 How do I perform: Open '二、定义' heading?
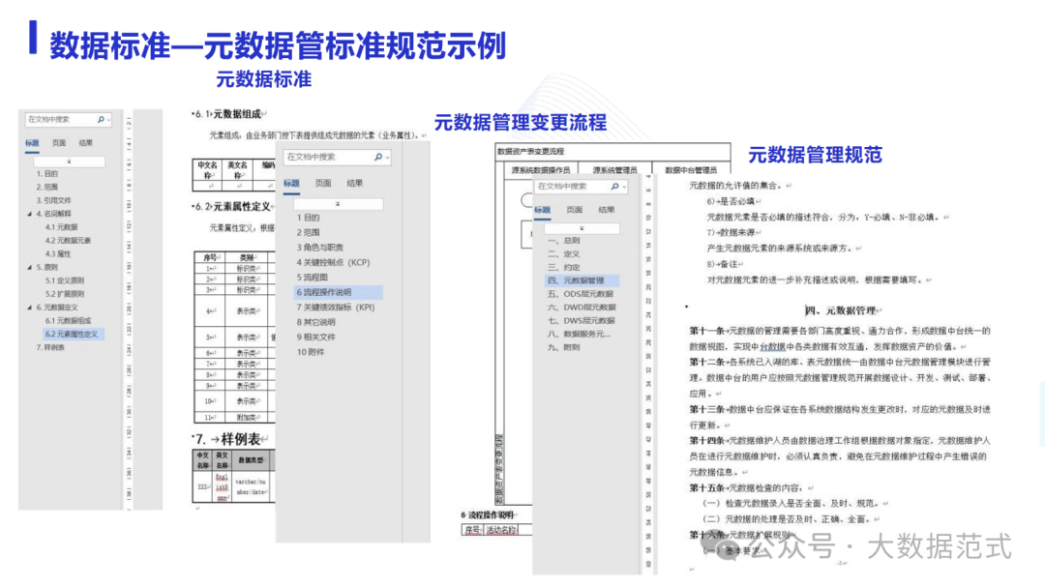(563, 253)
